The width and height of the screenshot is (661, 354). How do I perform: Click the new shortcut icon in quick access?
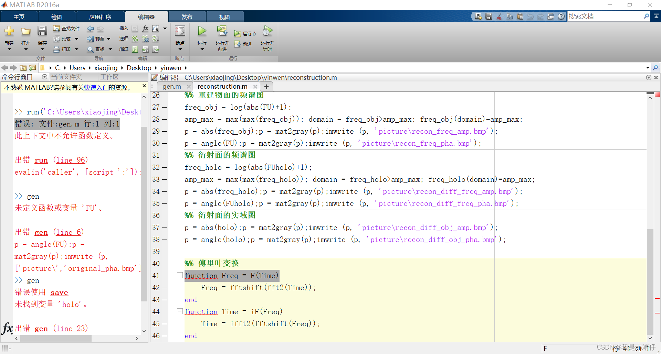(x=478, y=16)
